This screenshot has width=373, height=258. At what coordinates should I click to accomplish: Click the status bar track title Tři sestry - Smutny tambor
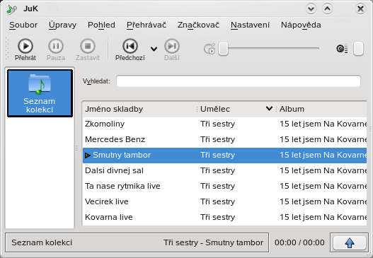[x=213, y=242]
